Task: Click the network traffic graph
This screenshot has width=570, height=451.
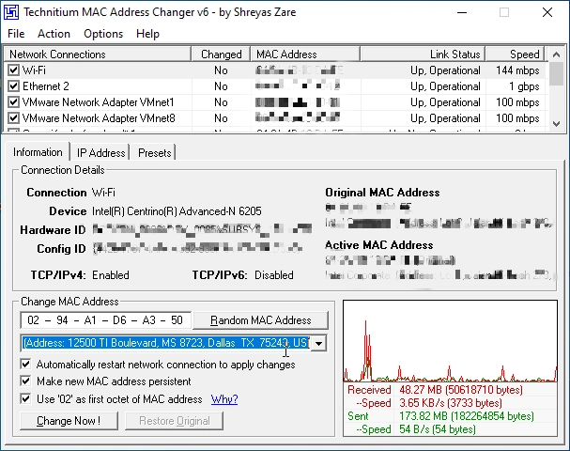Action: 450,341
